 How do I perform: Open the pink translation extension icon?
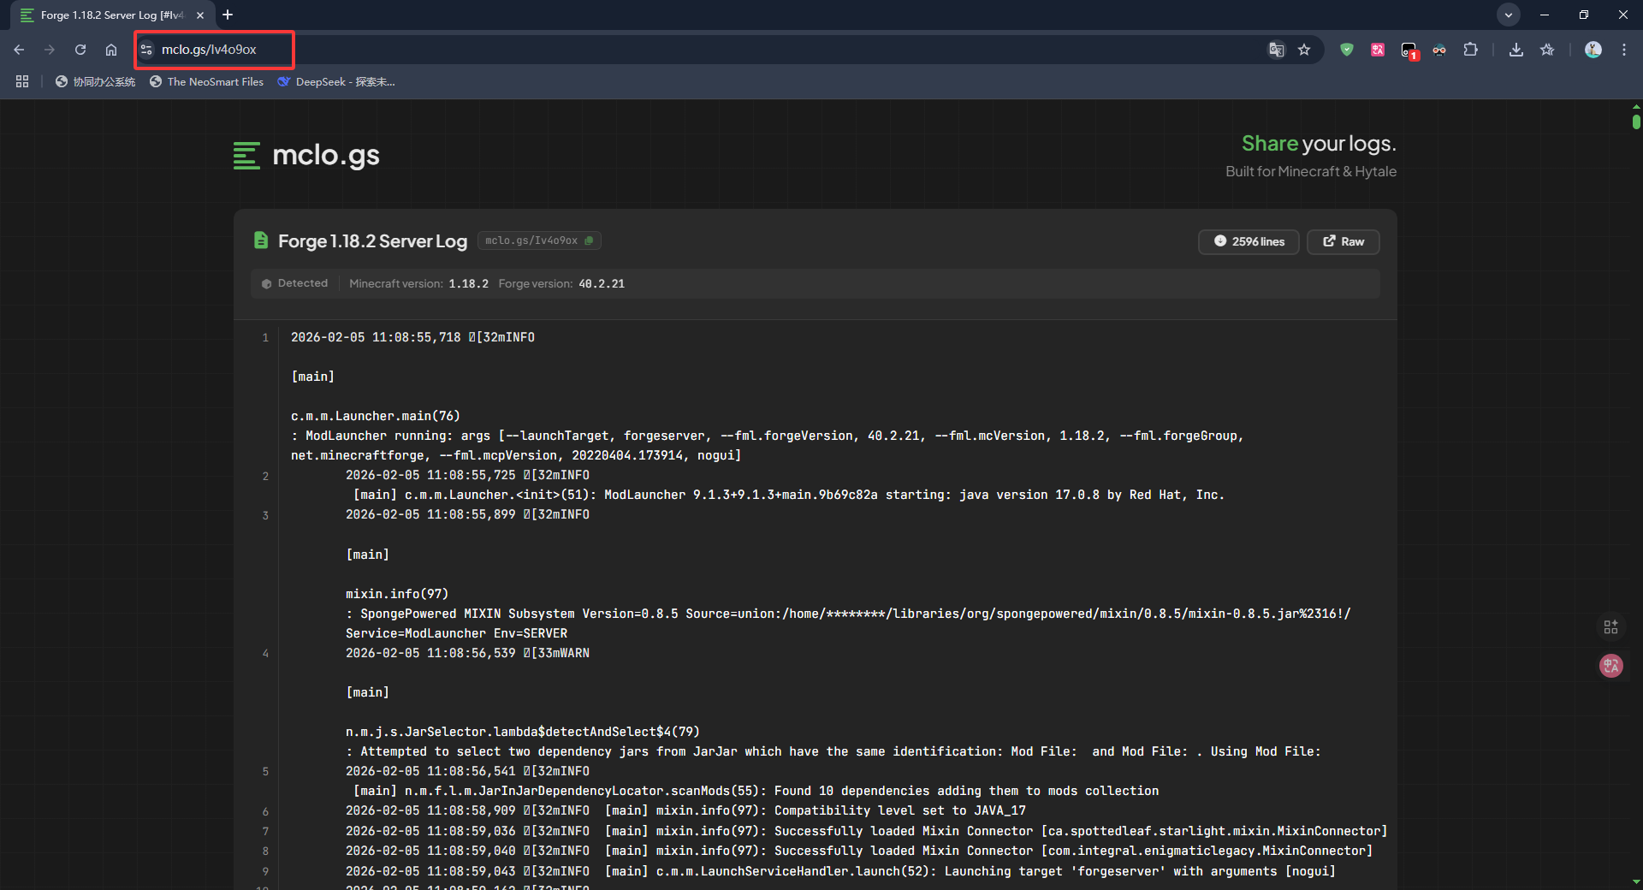pyautogui.click(x=1378, y=50)
